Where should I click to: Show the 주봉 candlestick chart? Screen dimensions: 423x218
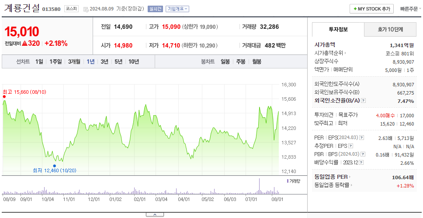point(241,61)
